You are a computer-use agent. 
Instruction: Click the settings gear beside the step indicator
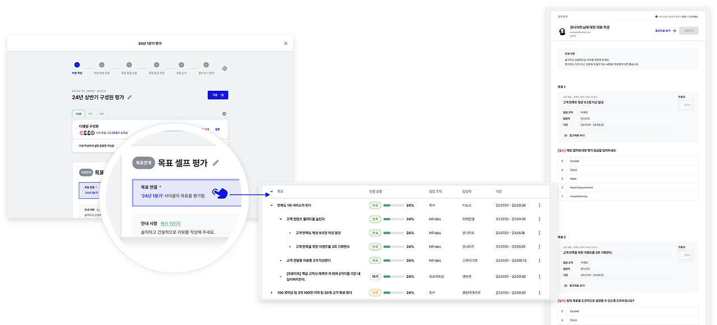pyautogui.click(x=225, y=68)
